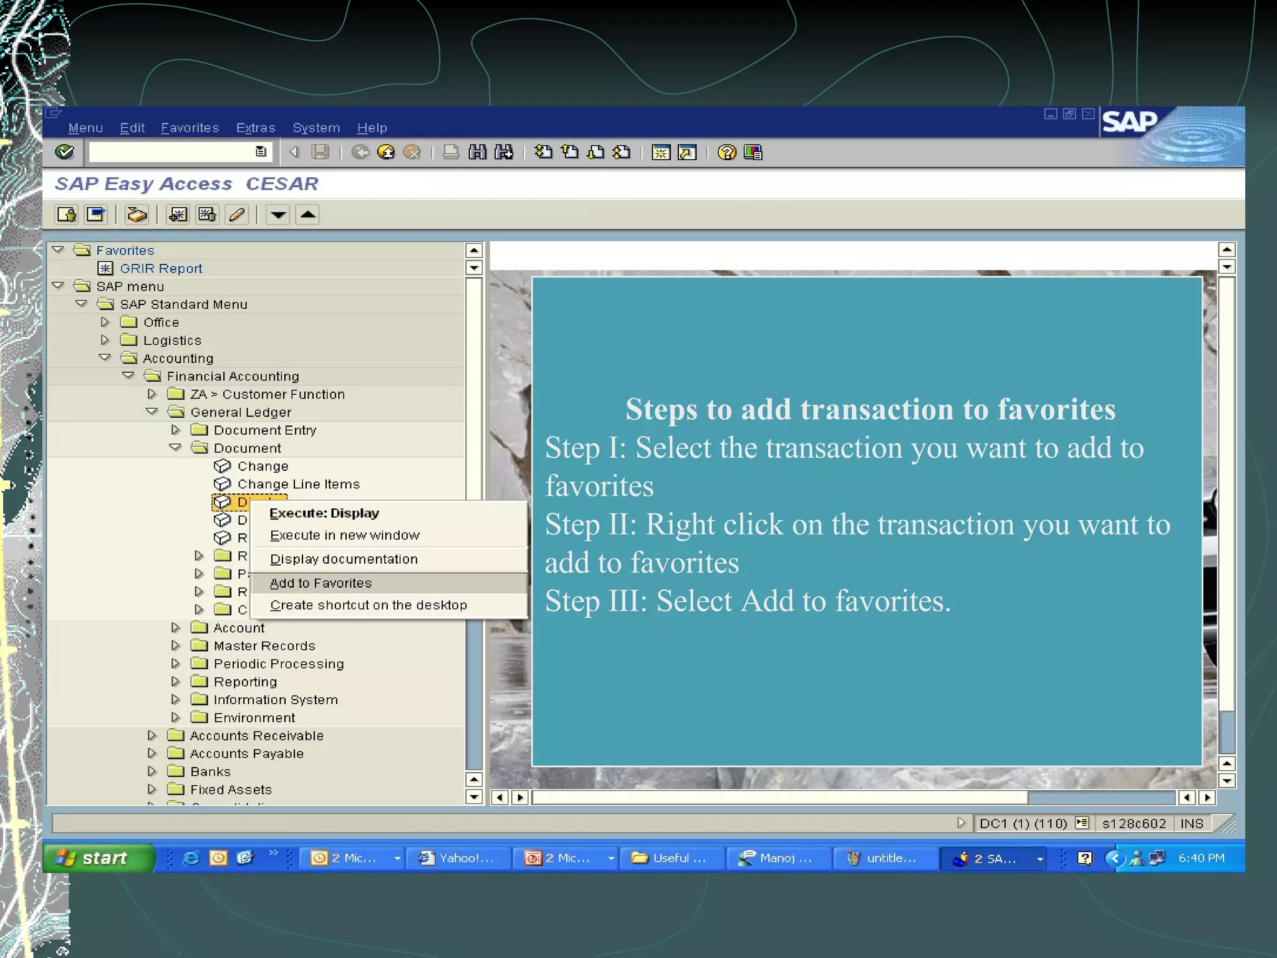Screen dimensions: 1277x958
Task: Click the SAP menu toolbar icon
Action: [x=96, y=215]
